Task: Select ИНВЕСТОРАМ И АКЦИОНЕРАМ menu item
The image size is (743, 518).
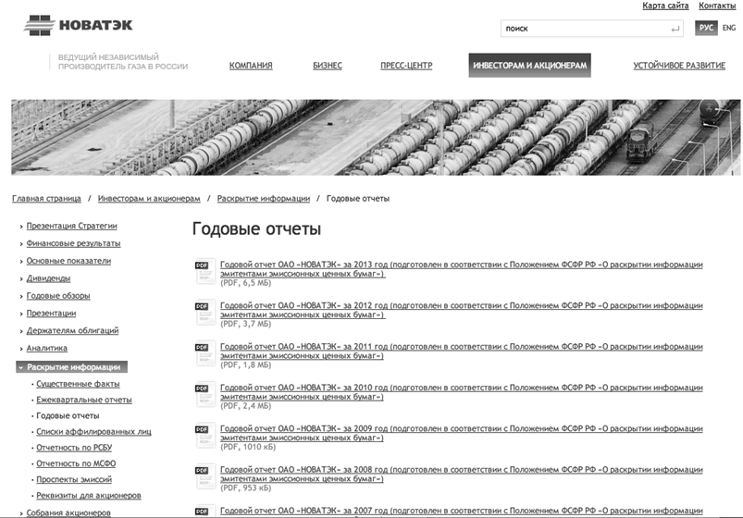Action: pyautogui.click(x=530, y=66)
